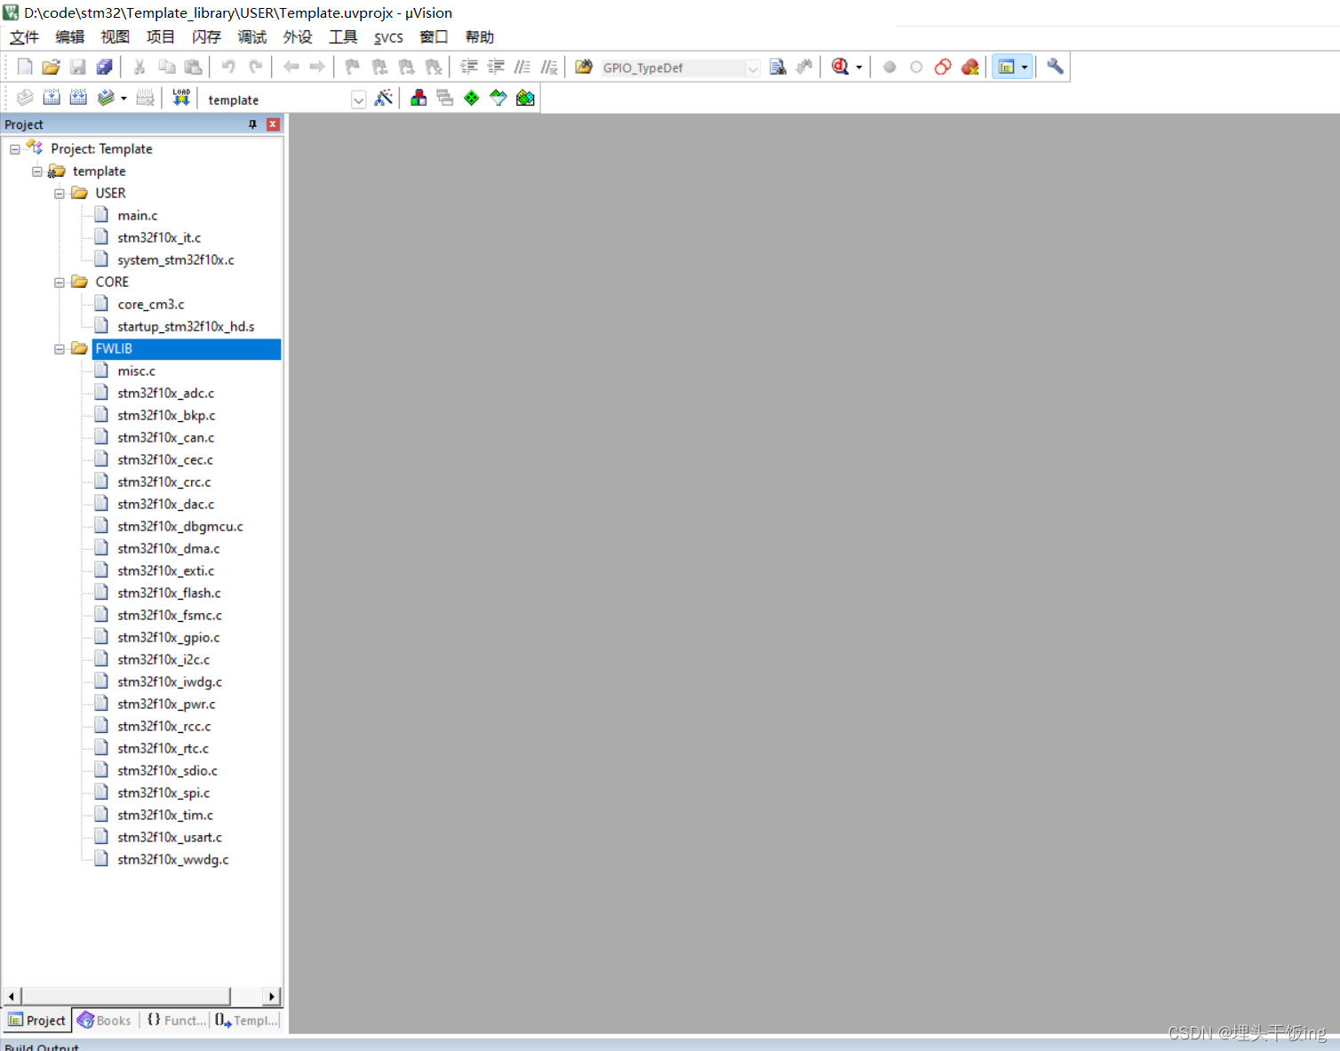Open the template target dropdown
The height and width of the screenshot is (1051, 1340).
click(x=358, y=100)
